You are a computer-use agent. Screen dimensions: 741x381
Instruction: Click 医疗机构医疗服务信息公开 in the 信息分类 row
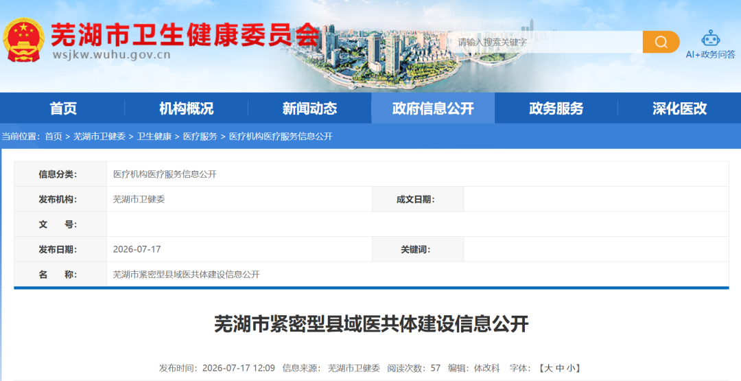(165, 174)
